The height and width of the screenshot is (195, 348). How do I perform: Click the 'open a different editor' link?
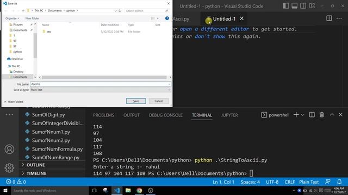click(214, 29)
